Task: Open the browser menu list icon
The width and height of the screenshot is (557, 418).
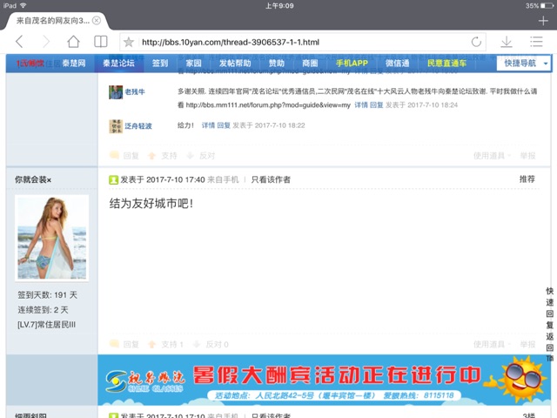Action: (x=536, y=42)
